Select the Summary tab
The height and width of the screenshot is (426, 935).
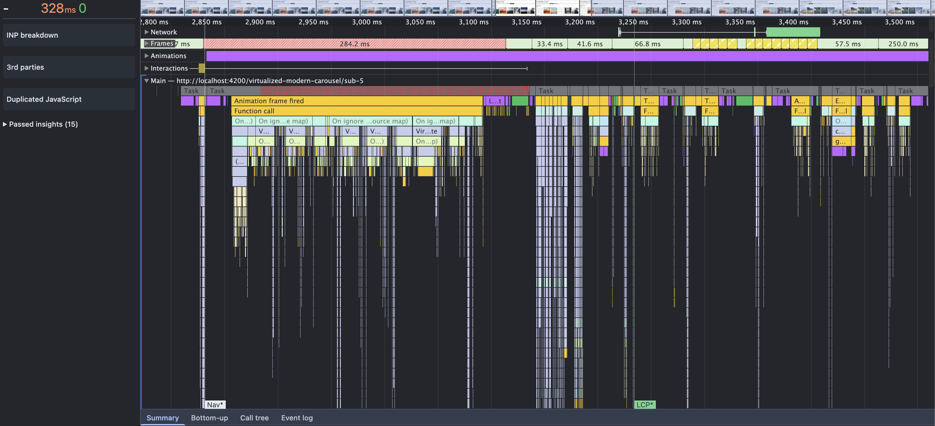point(162,418)
